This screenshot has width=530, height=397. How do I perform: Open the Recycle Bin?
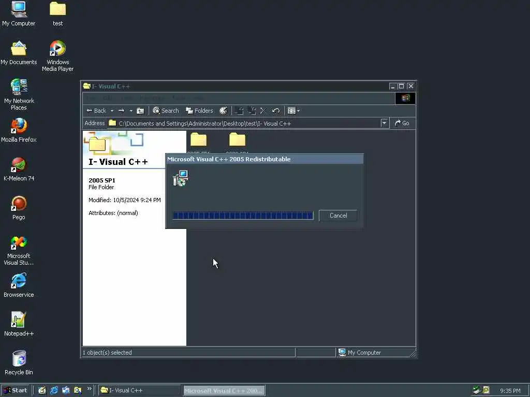[x=19, y=363]
